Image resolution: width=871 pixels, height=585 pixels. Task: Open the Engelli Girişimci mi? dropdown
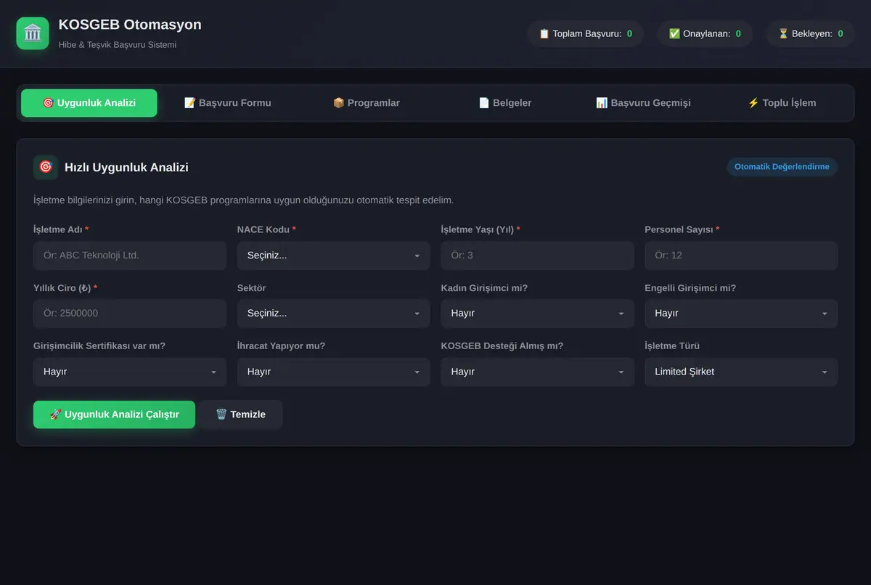coord(741,314)
